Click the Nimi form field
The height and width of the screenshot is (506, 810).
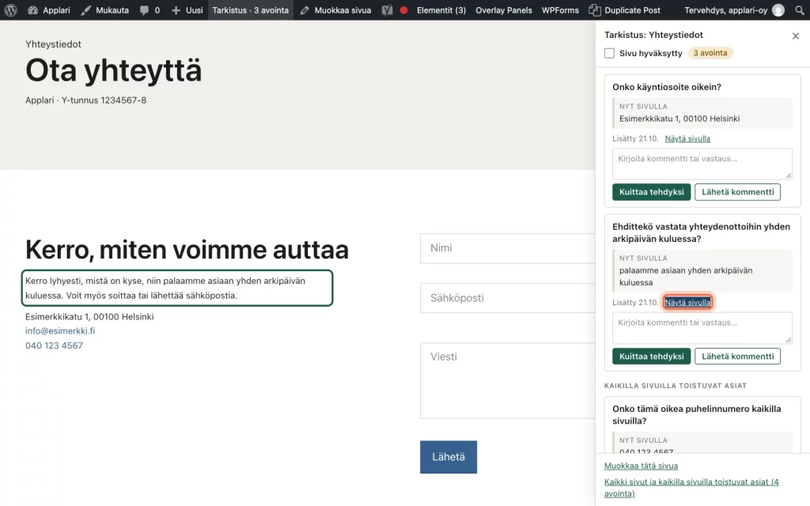507,248
